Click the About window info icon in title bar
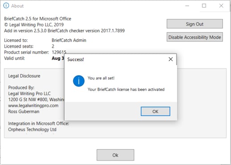This screenshot has width=231, height=165. (6, 6)
